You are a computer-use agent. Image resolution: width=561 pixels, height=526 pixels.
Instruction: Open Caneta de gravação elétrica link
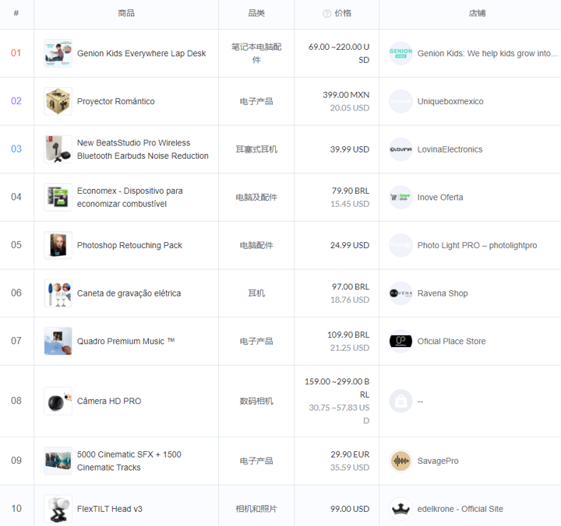click(129, 293)
